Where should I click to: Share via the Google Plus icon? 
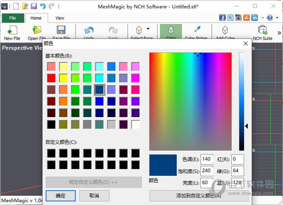pos(238,18)
